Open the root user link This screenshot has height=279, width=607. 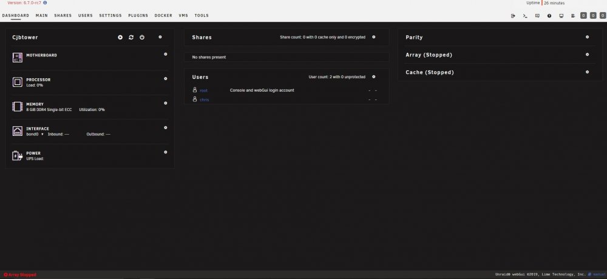point(203,90)
